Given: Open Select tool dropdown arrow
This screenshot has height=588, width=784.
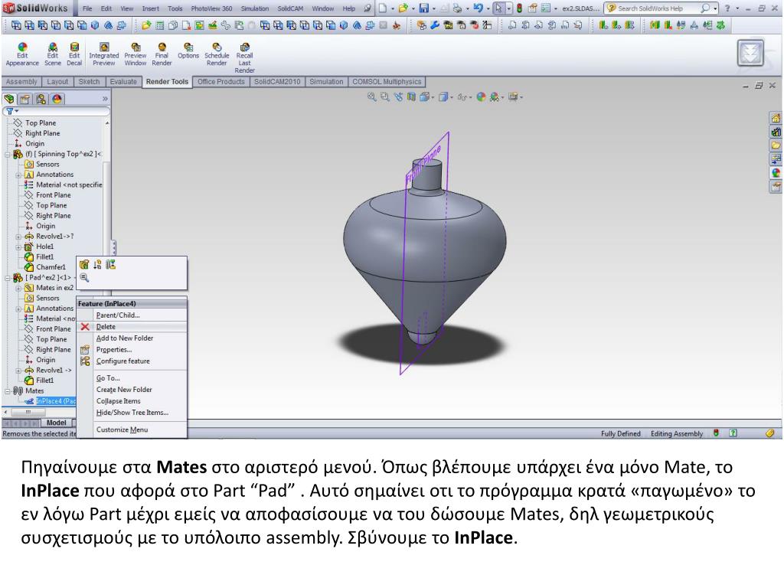Looking at the screenshot, I should pyautogui.click(x=509, y=8).
